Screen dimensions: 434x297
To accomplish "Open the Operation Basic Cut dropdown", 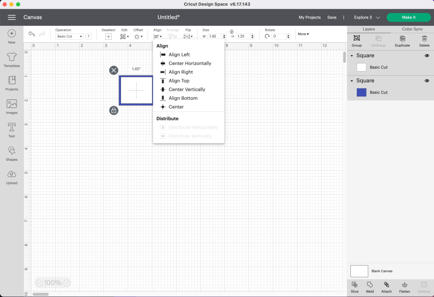I will point(70,37).
